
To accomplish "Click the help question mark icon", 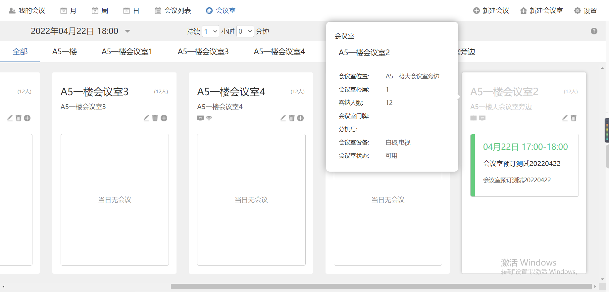I will pyautogui.click(x=594, y=31).
